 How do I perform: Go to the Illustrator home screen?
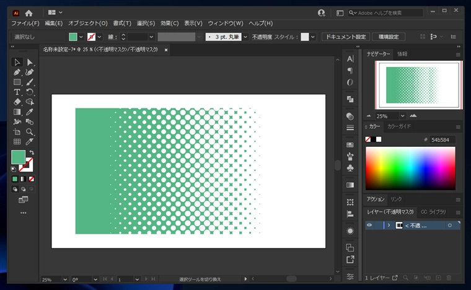29,13
